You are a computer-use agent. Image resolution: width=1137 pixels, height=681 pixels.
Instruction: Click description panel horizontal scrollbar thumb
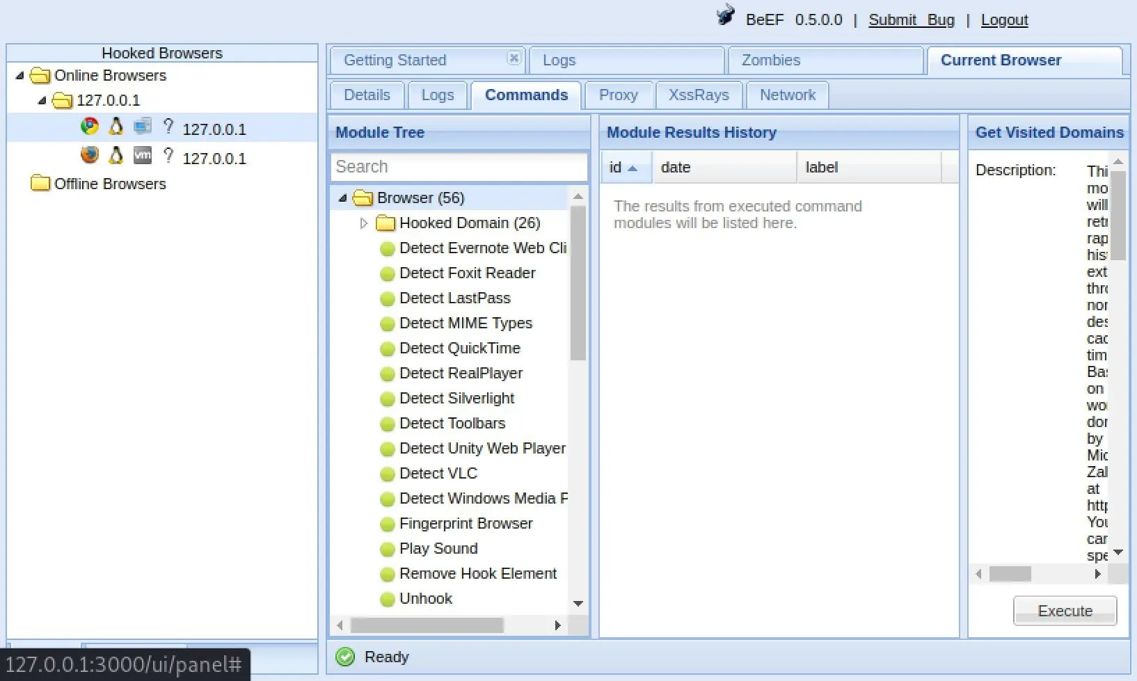pos(1010,574)
